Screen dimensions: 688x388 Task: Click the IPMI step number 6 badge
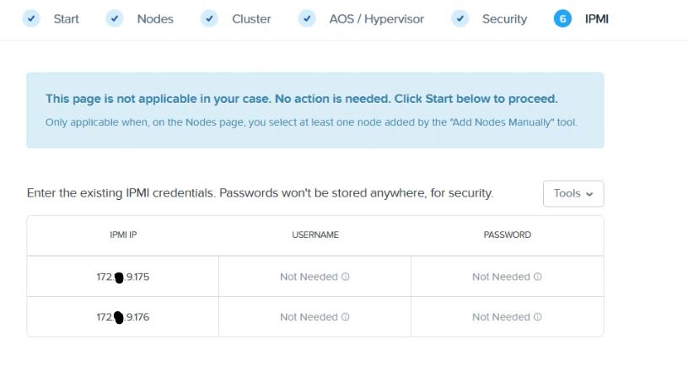pos(562,19)
